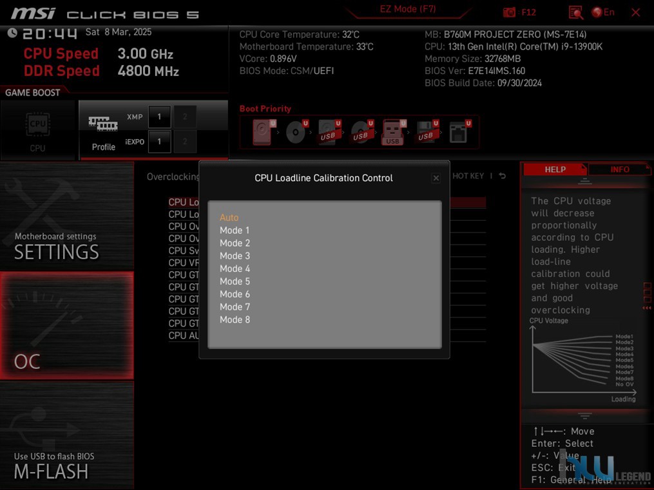This screenshot has width=654, height=490.
Task: Click the Boot Priority heading
Action: pos(265,109)
